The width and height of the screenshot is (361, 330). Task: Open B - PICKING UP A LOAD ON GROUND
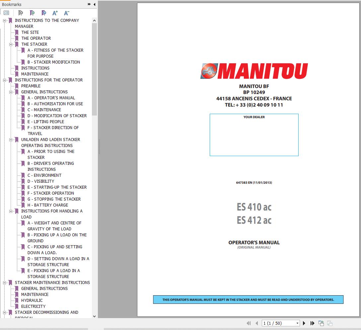(x=57, y=238)
